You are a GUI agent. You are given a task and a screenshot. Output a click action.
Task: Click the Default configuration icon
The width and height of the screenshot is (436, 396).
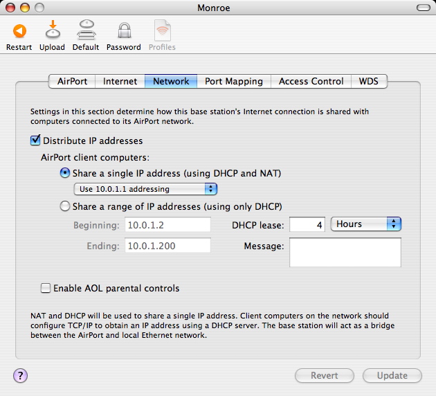pos(87,30)
